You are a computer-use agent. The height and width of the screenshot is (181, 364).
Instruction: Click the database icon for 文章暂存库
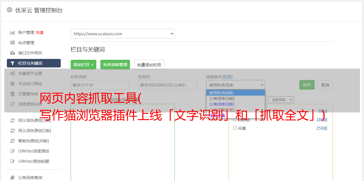pyautogui.click(x=13, y=94)
